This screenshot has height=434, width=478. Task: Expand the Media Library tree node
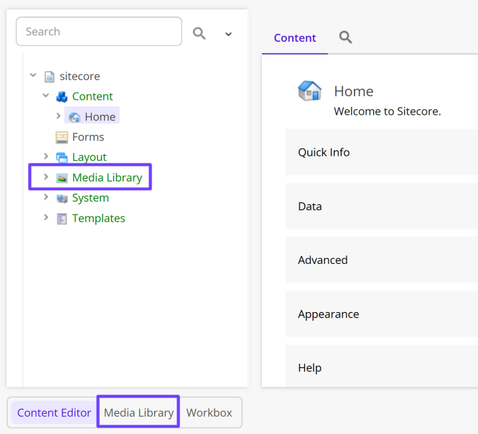click(x=46, y=176)
